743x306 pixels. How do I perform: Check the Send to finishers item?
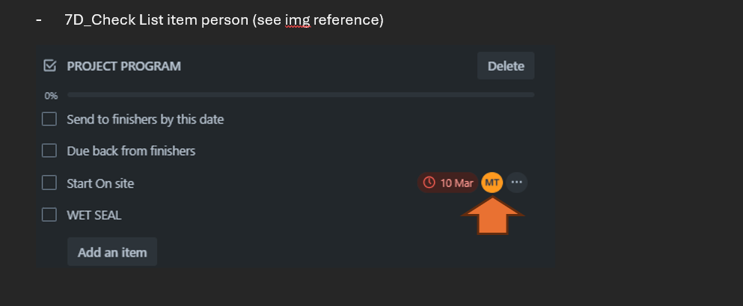(49, 119)
